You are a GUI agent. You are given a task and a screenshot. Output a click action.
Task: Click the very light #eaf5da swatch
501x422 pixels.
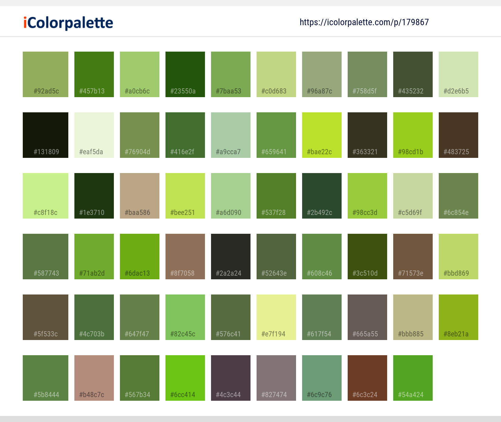[94, 135]
